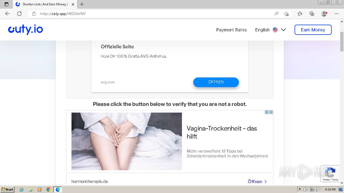This screenshot has height=193, width=344.
Task: Select the cety.app address bar URL
Action: coord(63,14)
